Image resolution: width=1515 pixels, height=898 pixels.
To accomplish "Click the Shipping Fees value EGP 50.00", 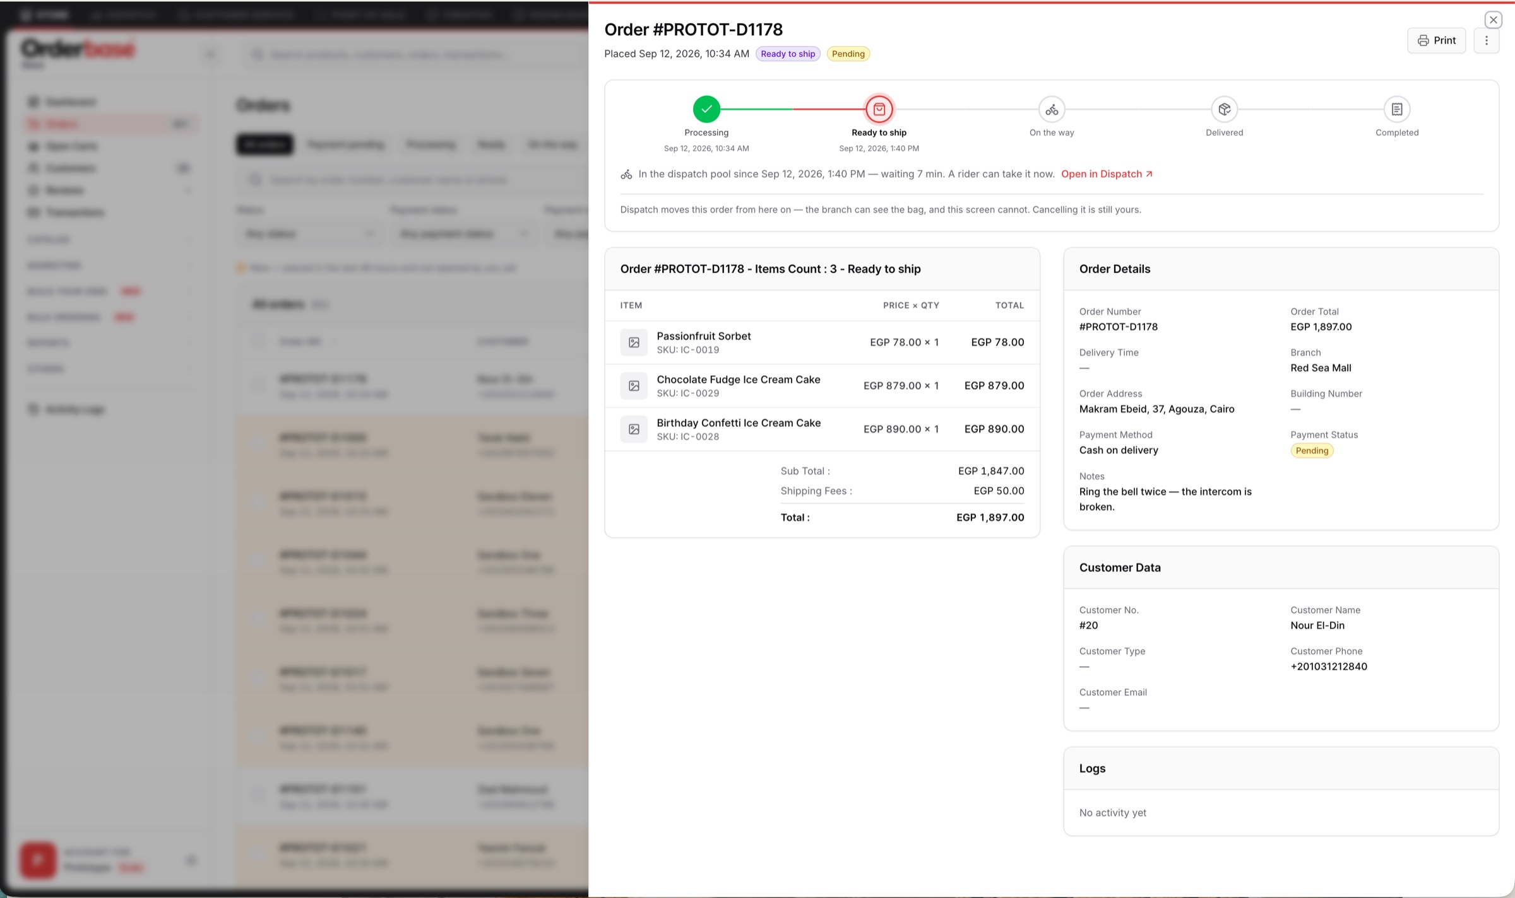I will coord(999,491).
